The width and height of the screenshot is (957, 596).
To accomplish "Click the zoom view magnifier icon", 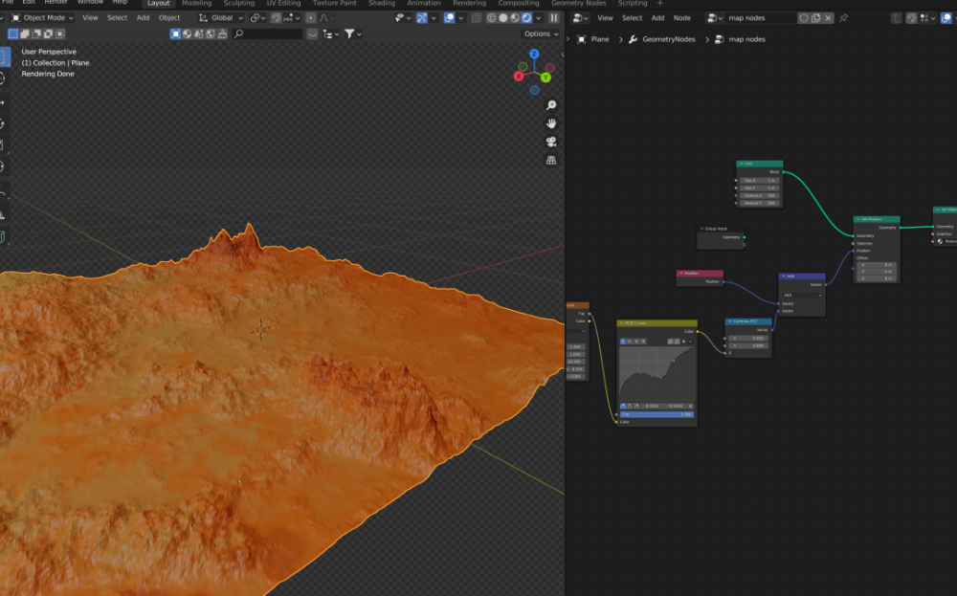I will pos(551,105).
